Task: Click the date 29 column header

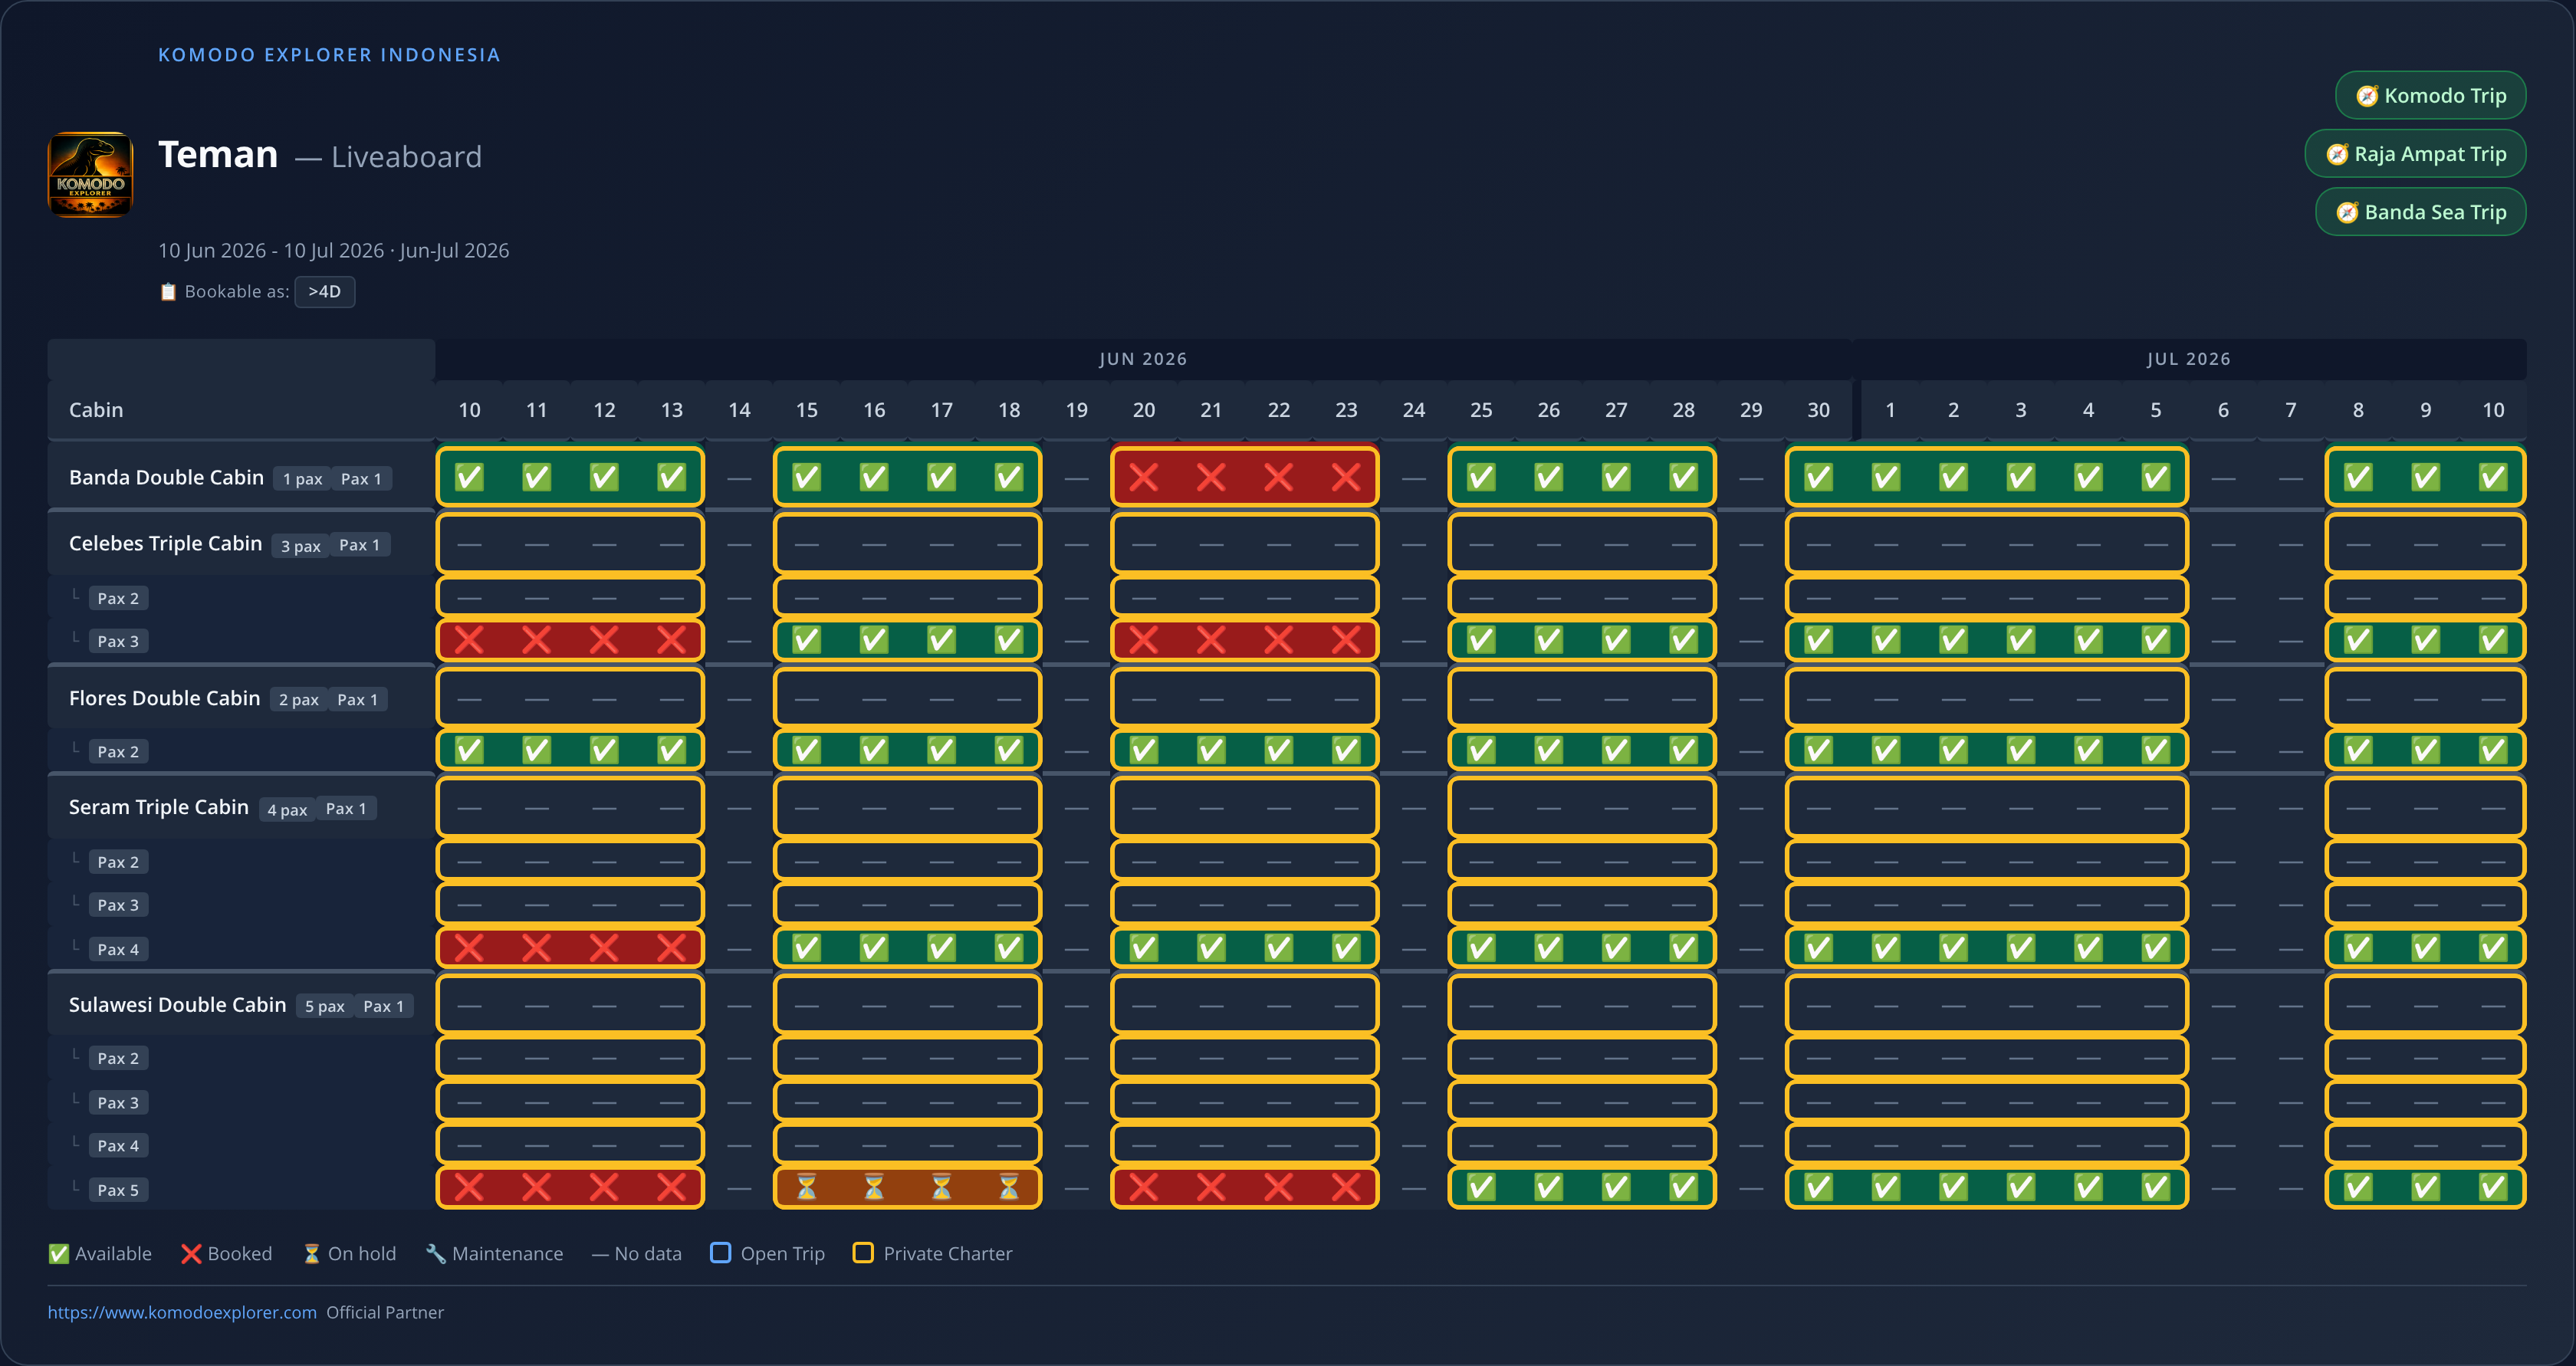Action: coord(1751,410)
